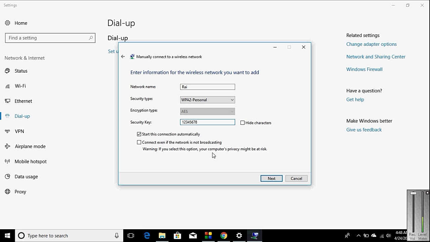Screen dimensions: 430x242
Task: Open the Security type dropdown showing WPA2-Personal
Action: (208, 100)
